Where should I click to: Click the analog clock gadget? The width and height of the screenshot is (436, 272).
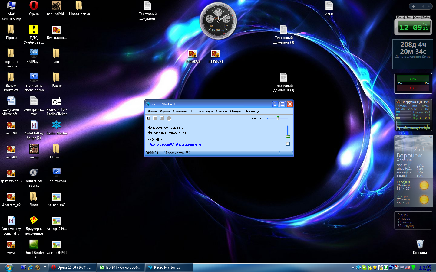click(218, 21)
